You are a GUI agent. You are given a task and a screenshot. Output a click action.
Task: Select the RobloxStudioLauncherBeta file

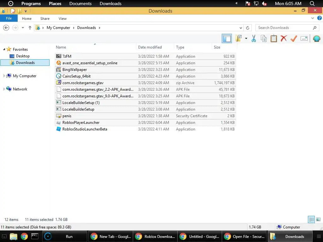[x=145, y=129]
